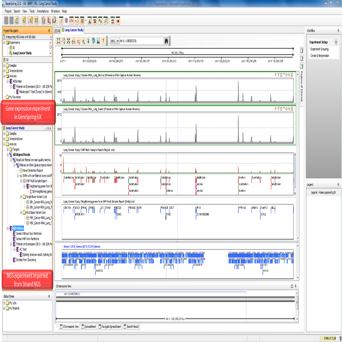Viewport: 342px width, 342px height.
Task: Select All Aligned Reads in the tree
Action: [22, 154]
